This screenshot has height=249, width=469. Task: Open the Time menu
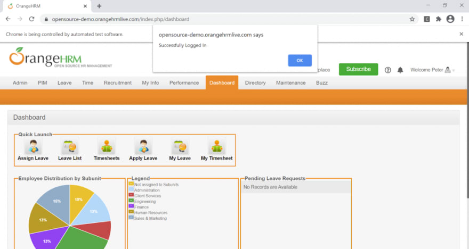point(87,82)
